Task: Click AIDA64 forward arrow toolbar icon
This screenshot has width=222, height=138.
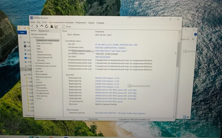Action: 37,26
